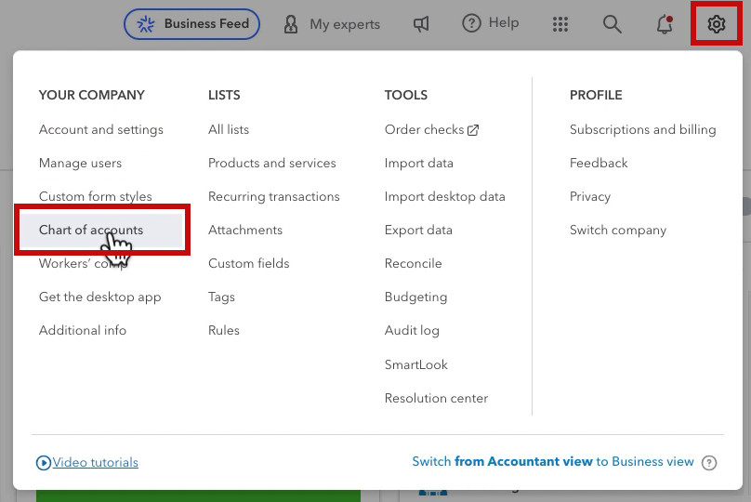Click the search magnifier icon
This screenshot has width=751, height=502.
pyautogui.click(x=612, y=24)
